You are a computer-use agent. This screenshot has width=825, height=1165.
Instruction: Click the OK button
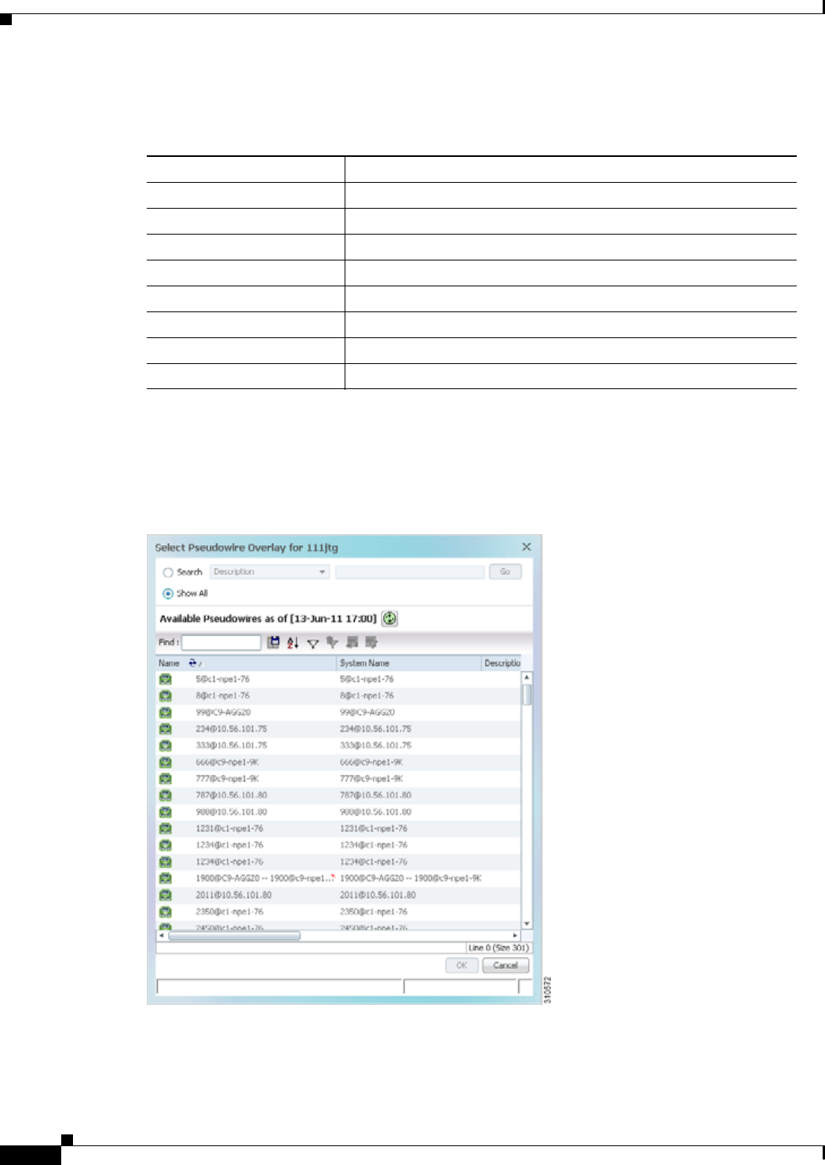point(462,966)
